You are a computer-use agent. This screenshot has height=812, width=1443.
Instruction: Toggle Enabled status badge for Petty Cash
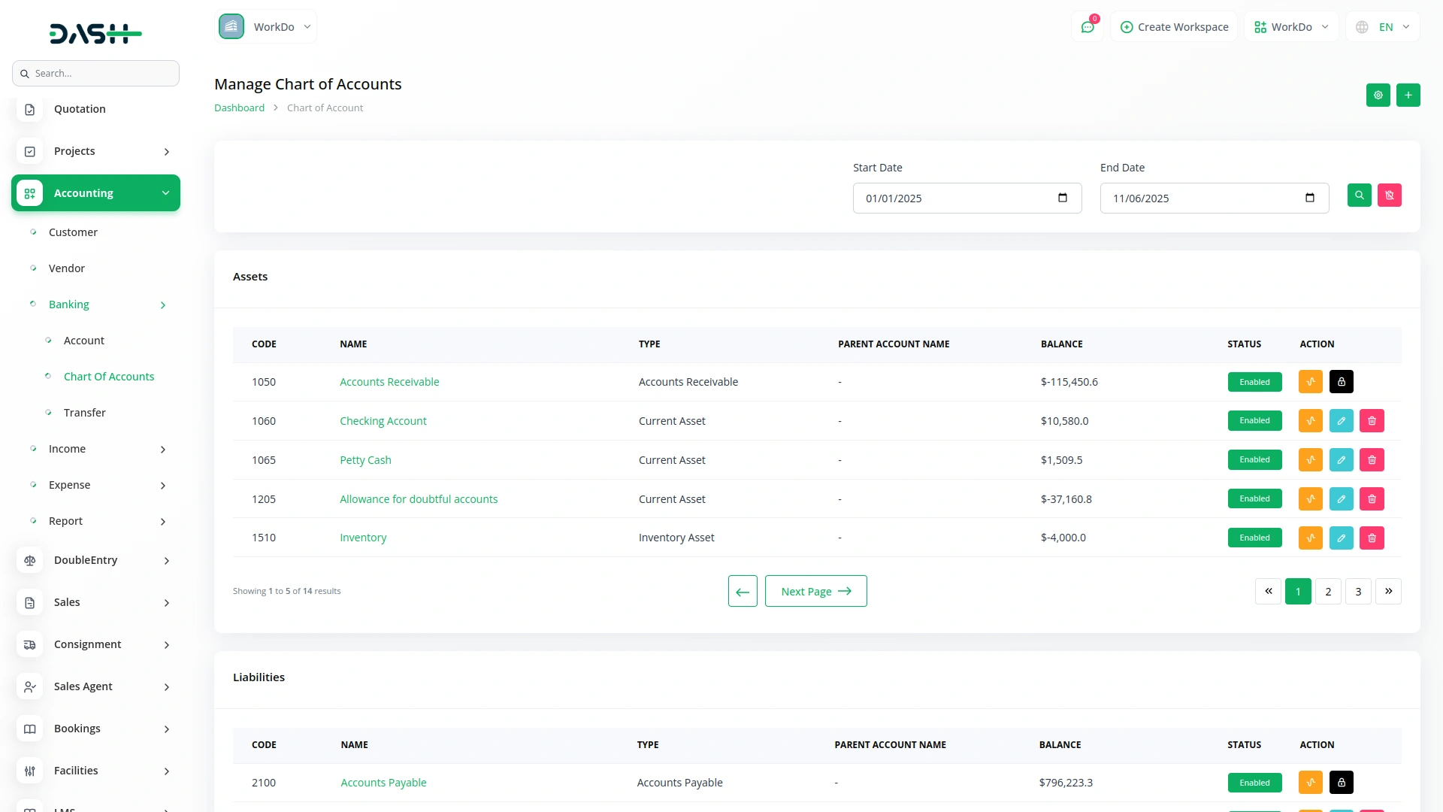pos(1254,460)
